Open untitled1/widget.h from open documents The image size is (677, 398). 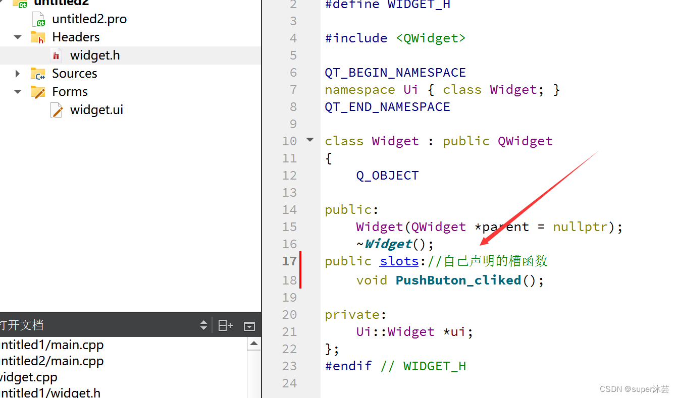tap(50, 392)
